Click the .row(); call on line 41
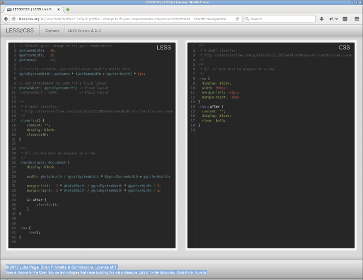 pyautogui.click(x=34, y=232)
